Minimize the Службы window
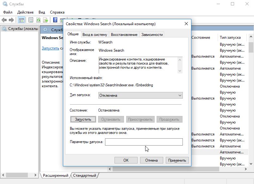This screenshot has height=184, width=254. tap(218, 4)
